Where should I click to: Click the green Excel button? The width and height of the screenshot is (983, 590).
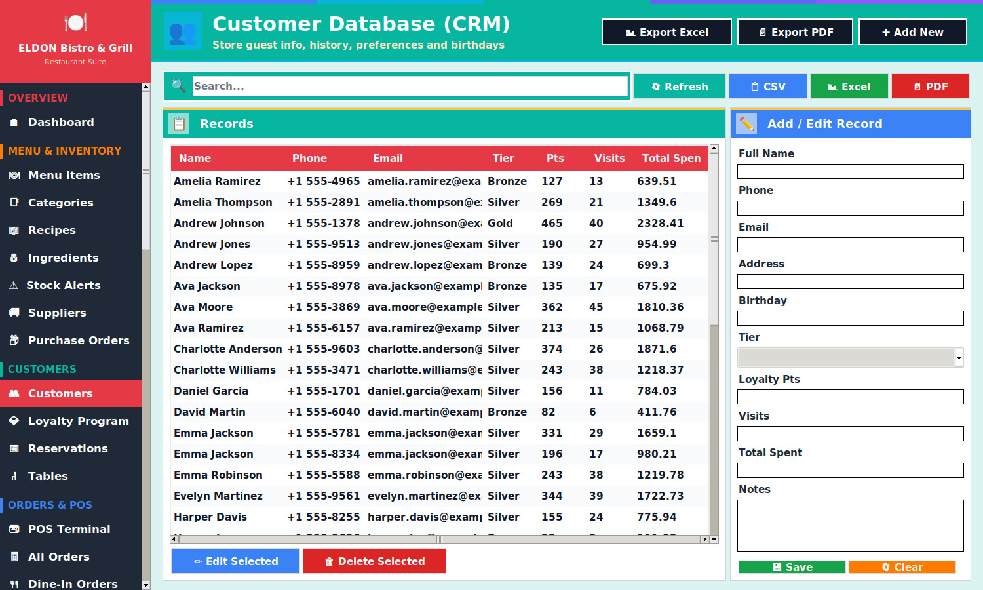pyautogui.click(x=849, y=87)
